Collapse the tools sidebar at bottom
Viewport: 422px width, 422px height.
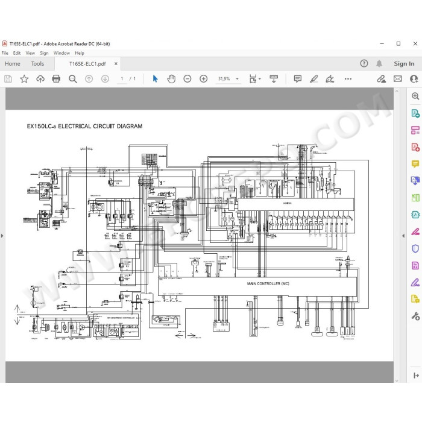click(416, 375)
